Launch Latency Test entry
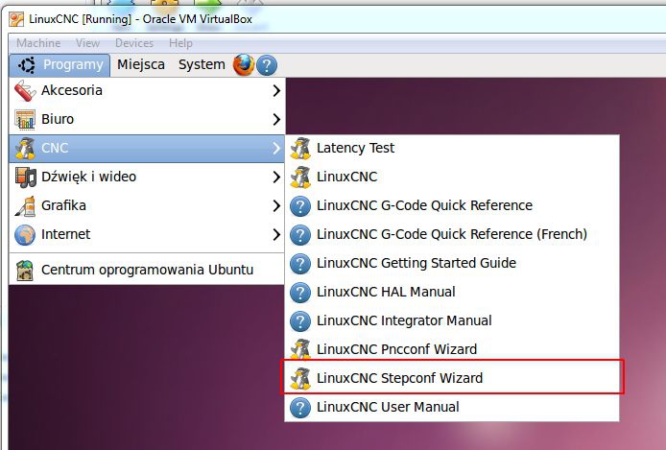This screenshot has width=666, height=450. coord(451,148)
